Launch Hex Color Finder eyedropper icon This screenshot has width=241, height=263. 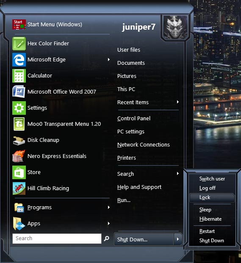click(19, 44)
